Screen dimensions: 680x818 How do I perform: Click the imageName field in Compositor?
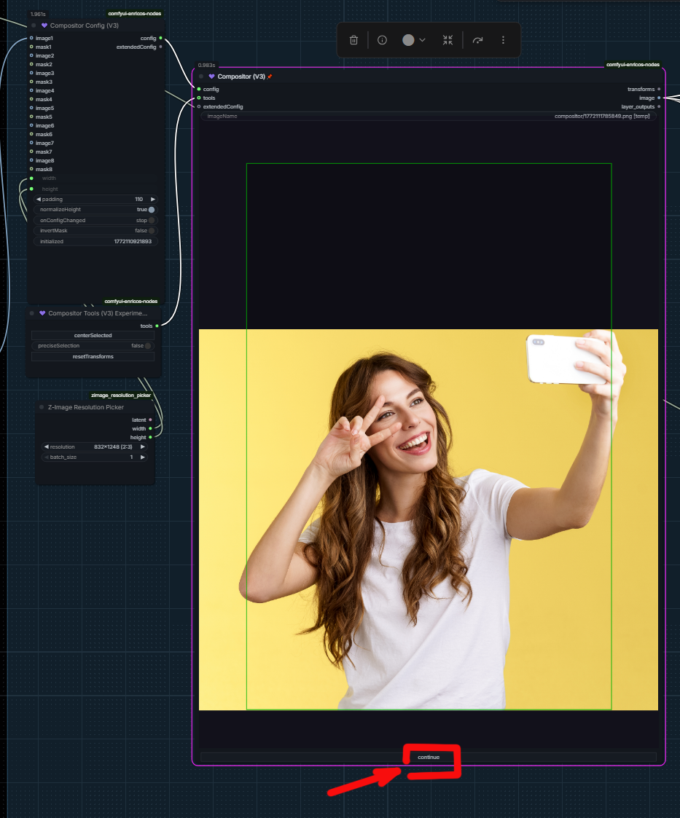(429, 117)
